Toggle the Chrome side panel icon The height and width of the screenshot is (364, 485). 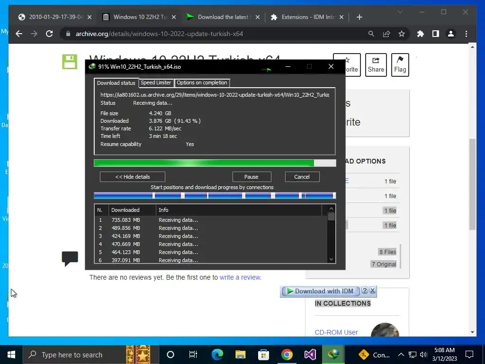pos(436,34)
